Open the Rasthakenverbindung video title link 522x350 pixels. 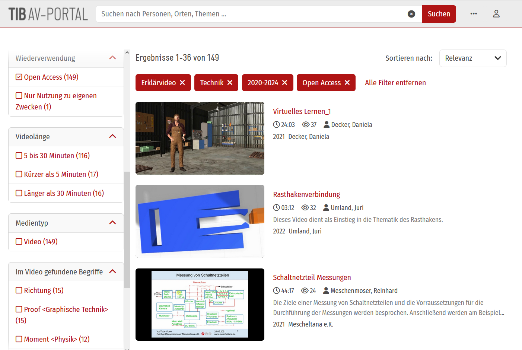[306, 194]
